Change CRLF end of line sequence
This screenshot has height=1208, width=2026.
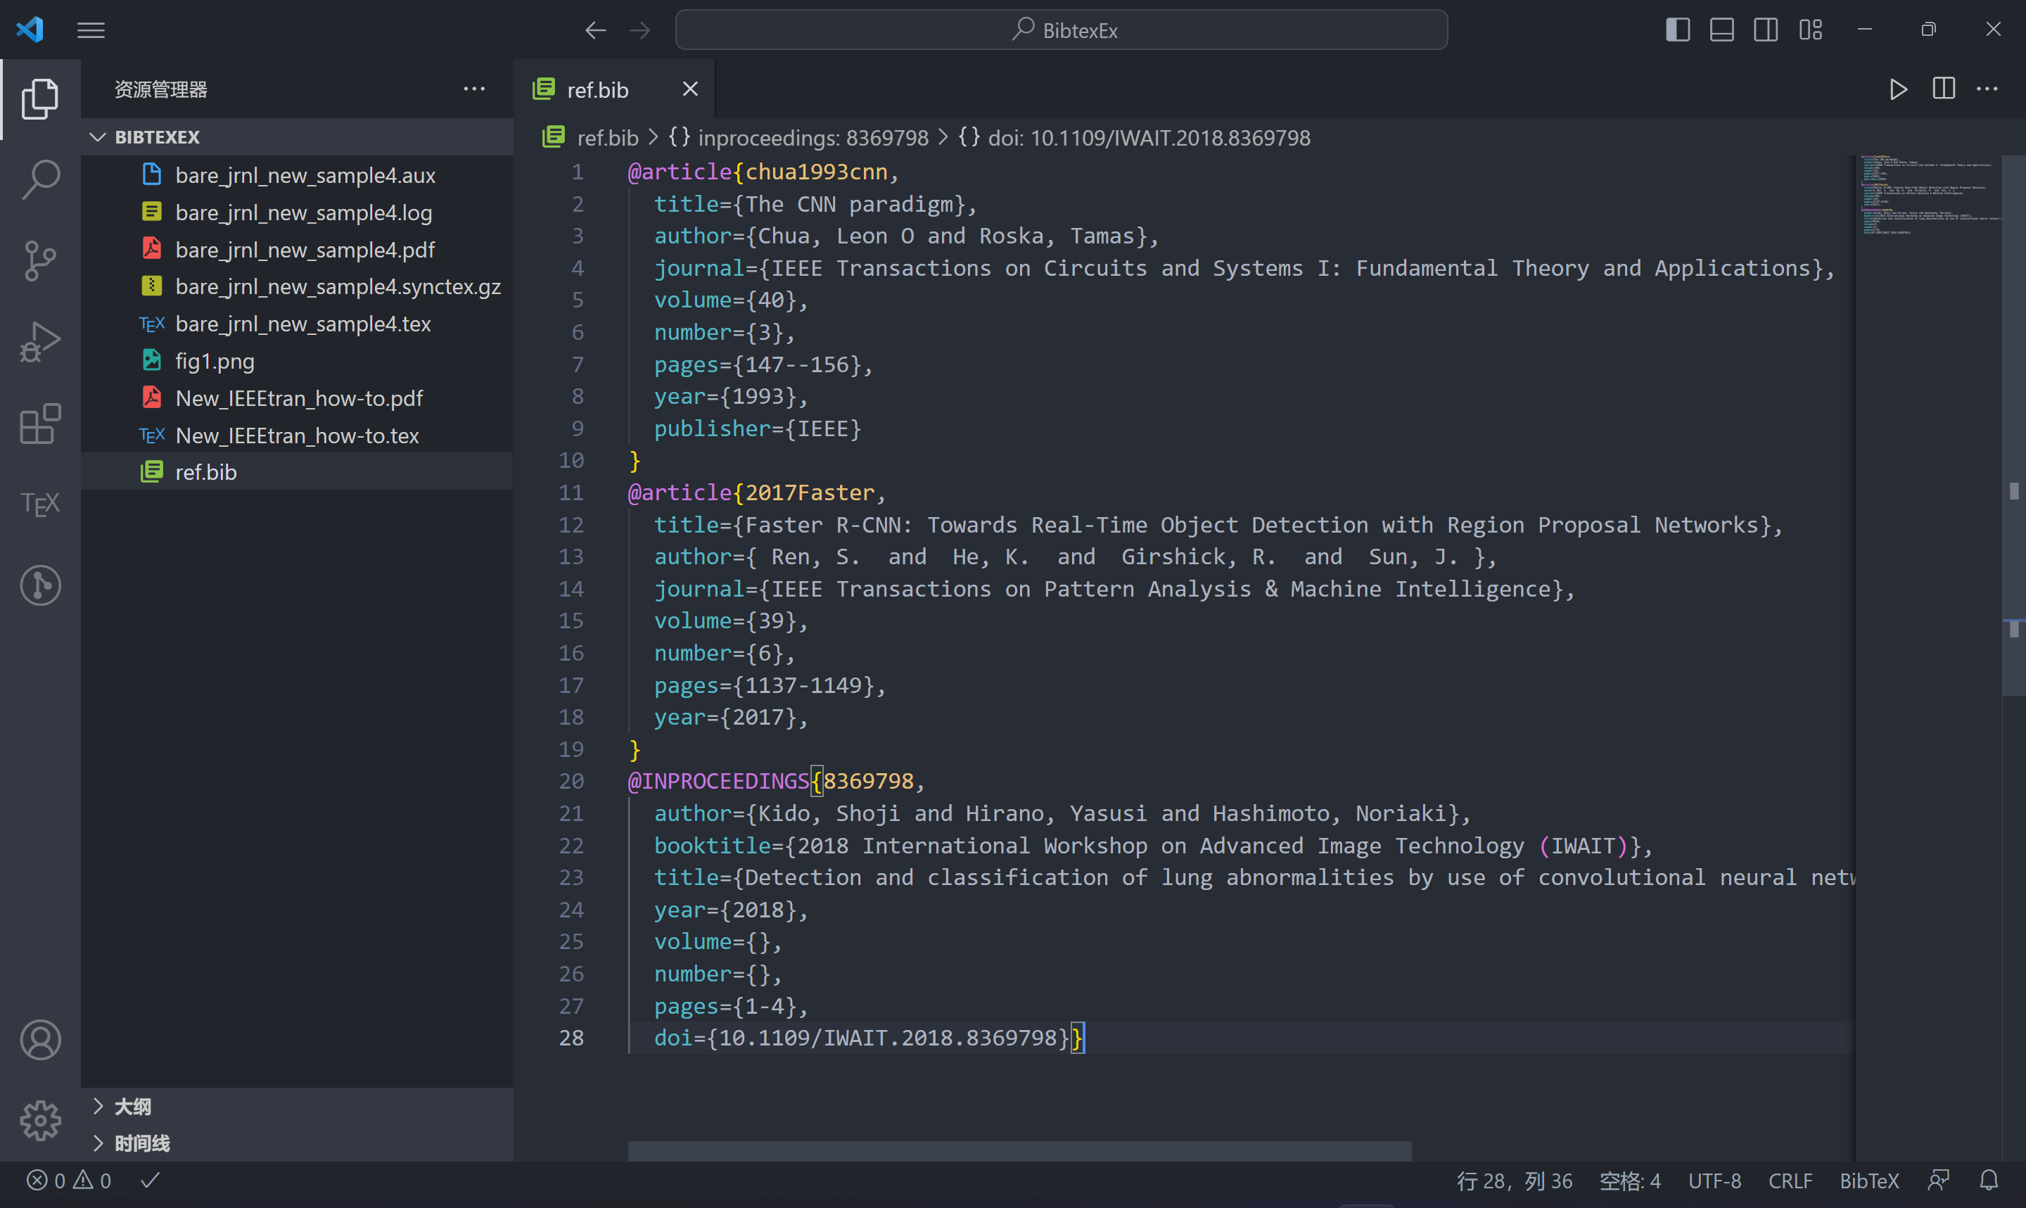pos(1790,1181)
